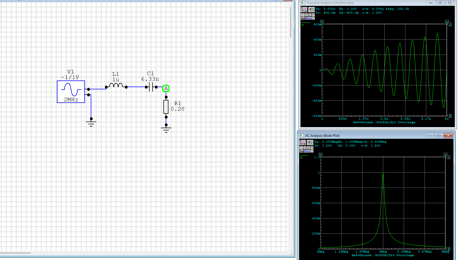
Task: Select cursor marker c on the Transient Analysis plot
Action: 450,24
